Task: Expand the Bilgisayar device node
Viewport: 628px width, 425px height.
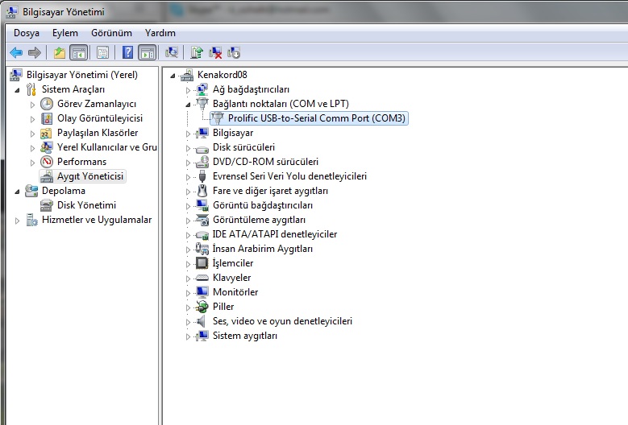Action: pyautogui.click(x=188, y=134)
